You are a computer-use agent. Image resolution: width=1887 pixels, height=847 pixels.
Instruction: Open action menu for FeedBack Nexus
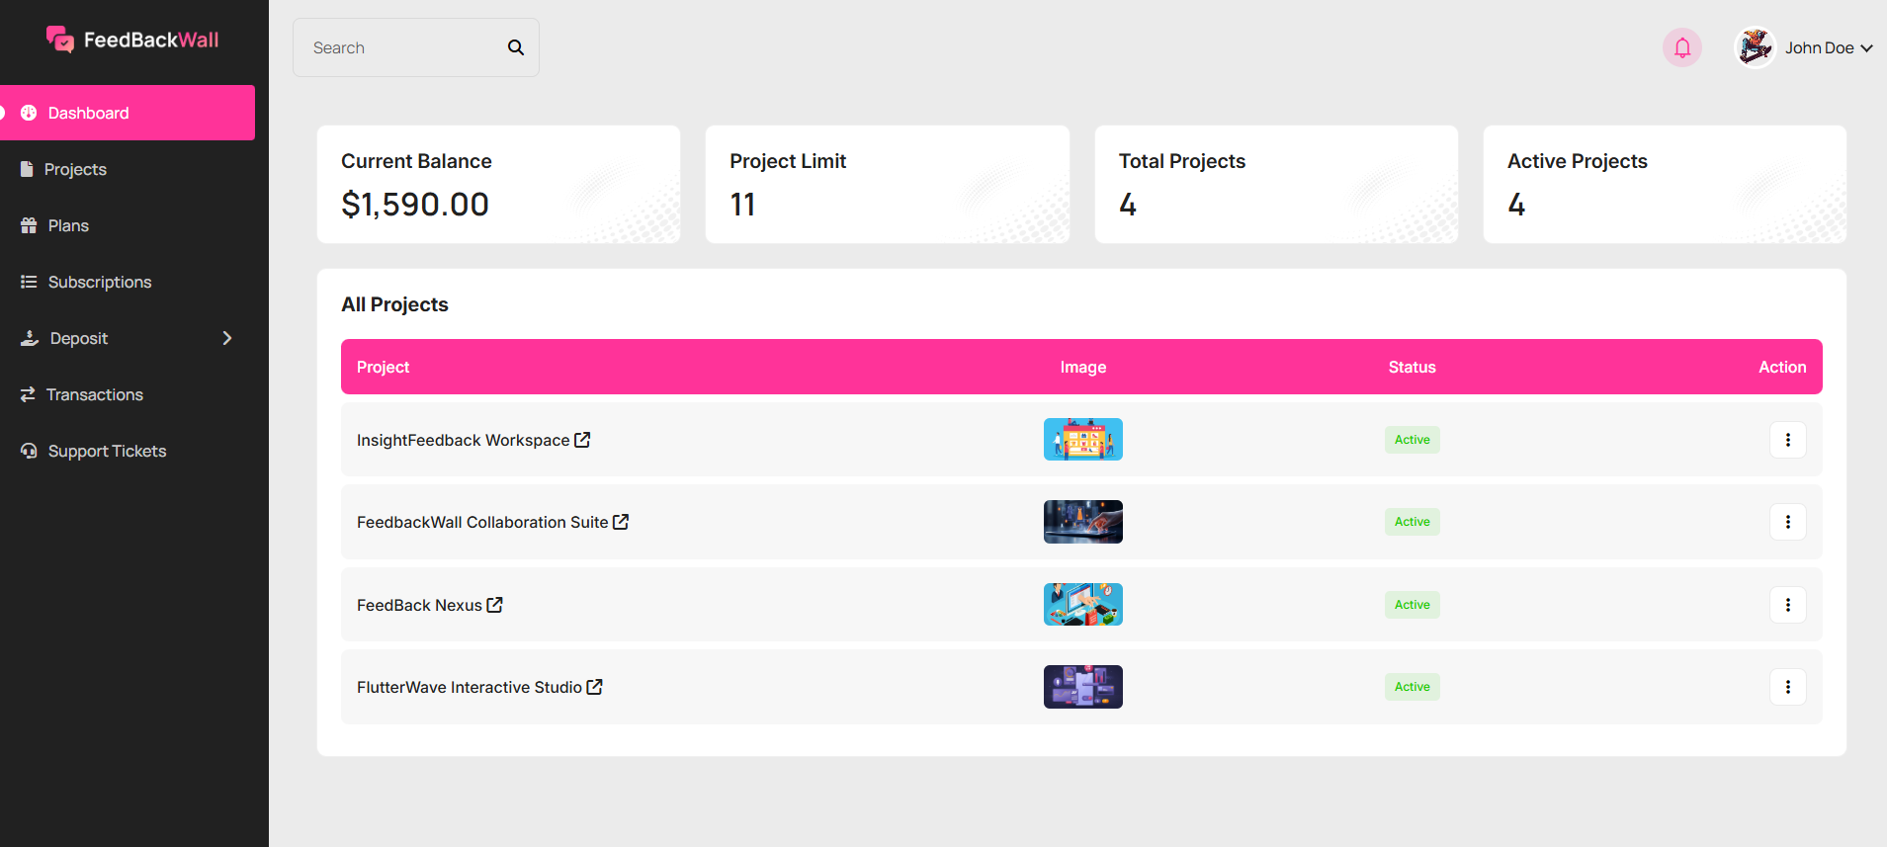tap(1787, 605)
